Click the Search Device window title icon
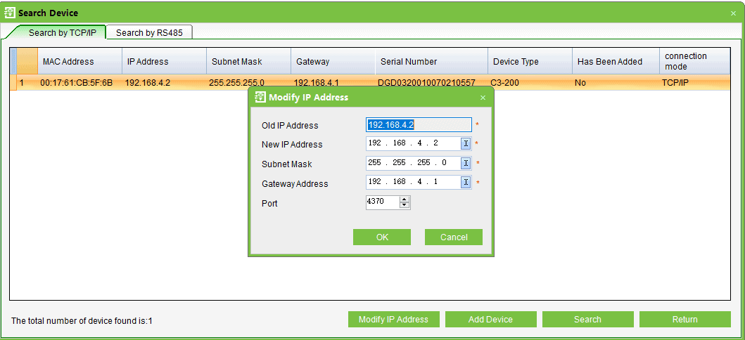 pyautogui.click(x=10, y=13)
